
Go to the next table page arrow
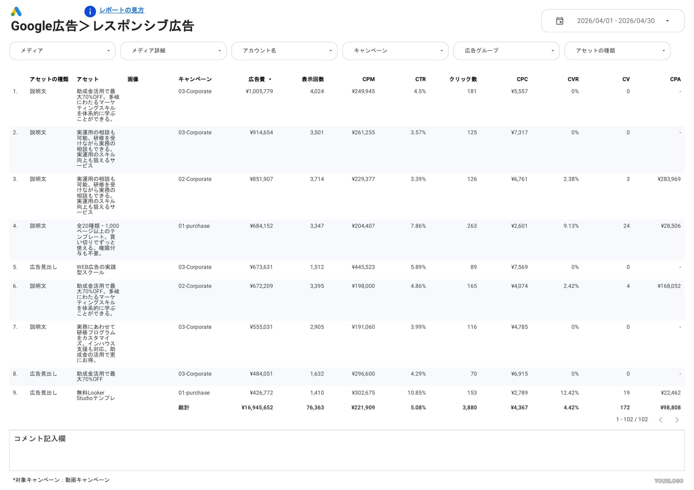677,420
